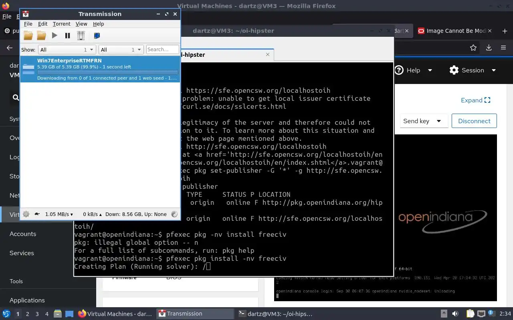The width and height of the screenshot is (513, 320).
Task: Open Services in Cockpit sidebar
Action: coord(22,253)
